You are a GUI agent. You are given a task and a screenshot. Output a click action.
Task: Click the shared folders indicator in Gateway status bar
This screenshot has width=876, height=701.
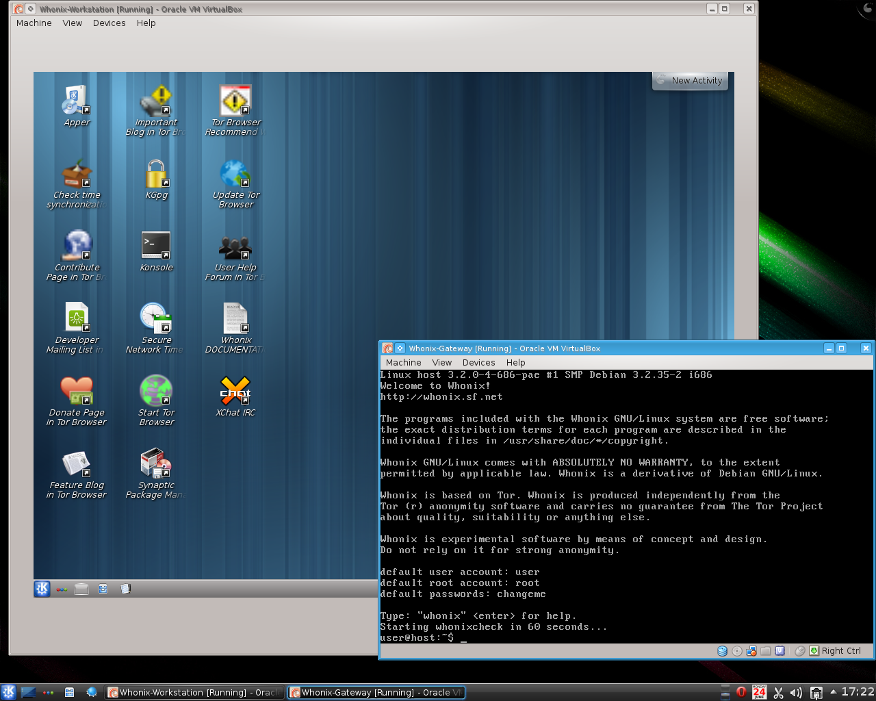click(765, 651)
